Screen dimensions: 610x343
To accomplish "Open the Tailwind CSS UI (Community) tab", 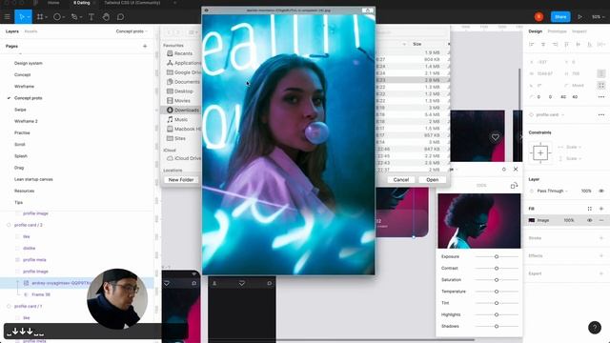I will pyautogui.click(x=132, y=3).
